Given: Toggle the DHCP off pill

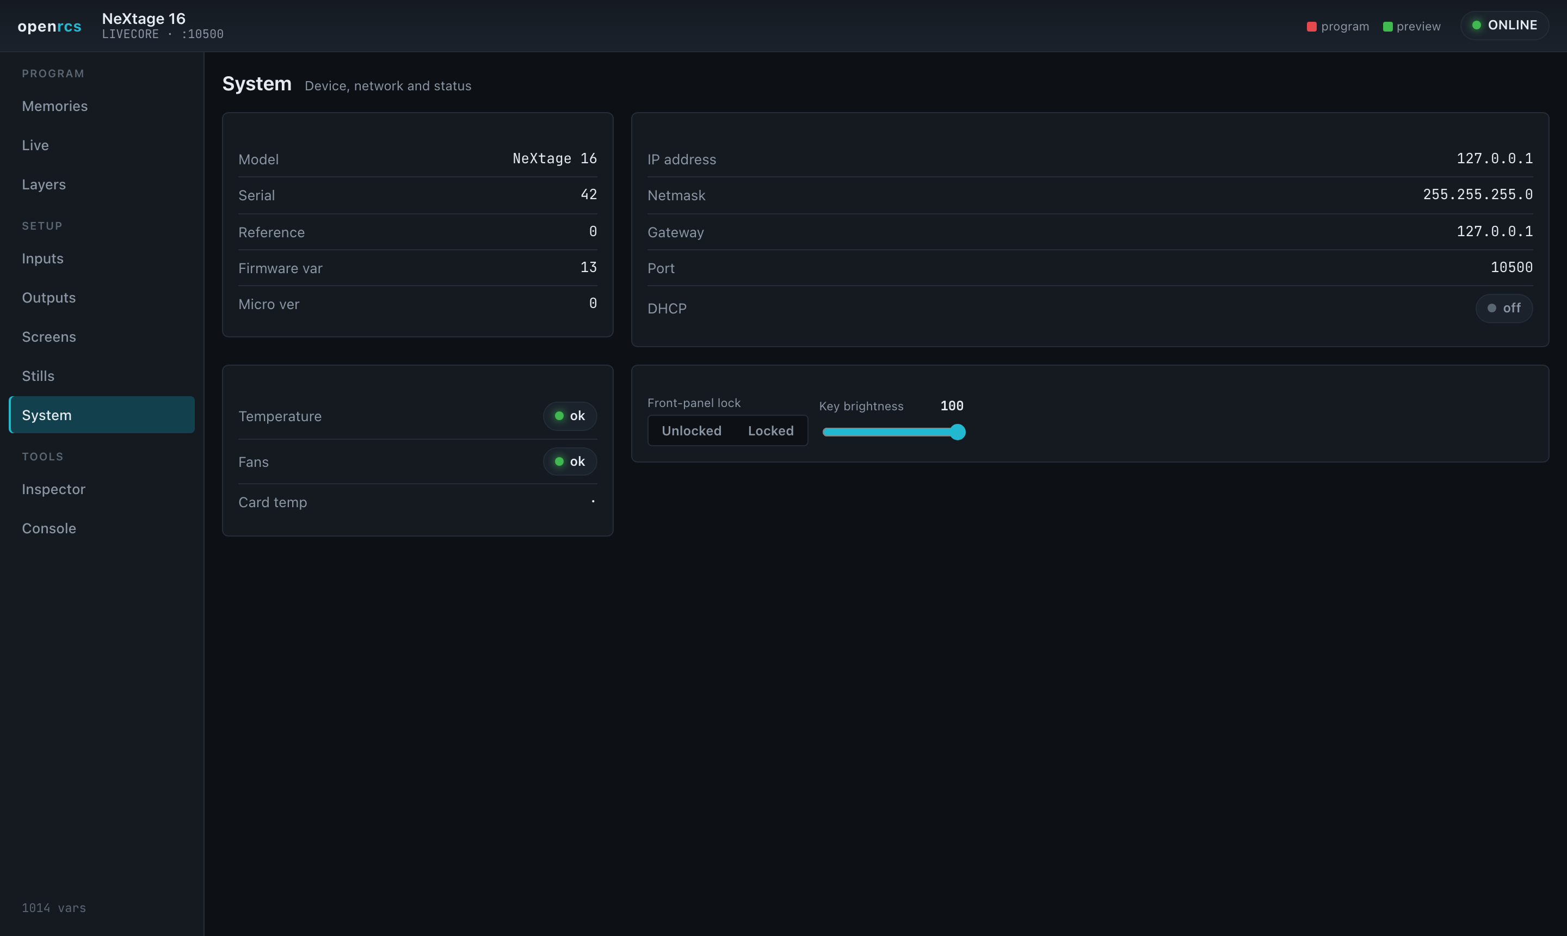Looking at the screenshot, I should point(1504,309).
